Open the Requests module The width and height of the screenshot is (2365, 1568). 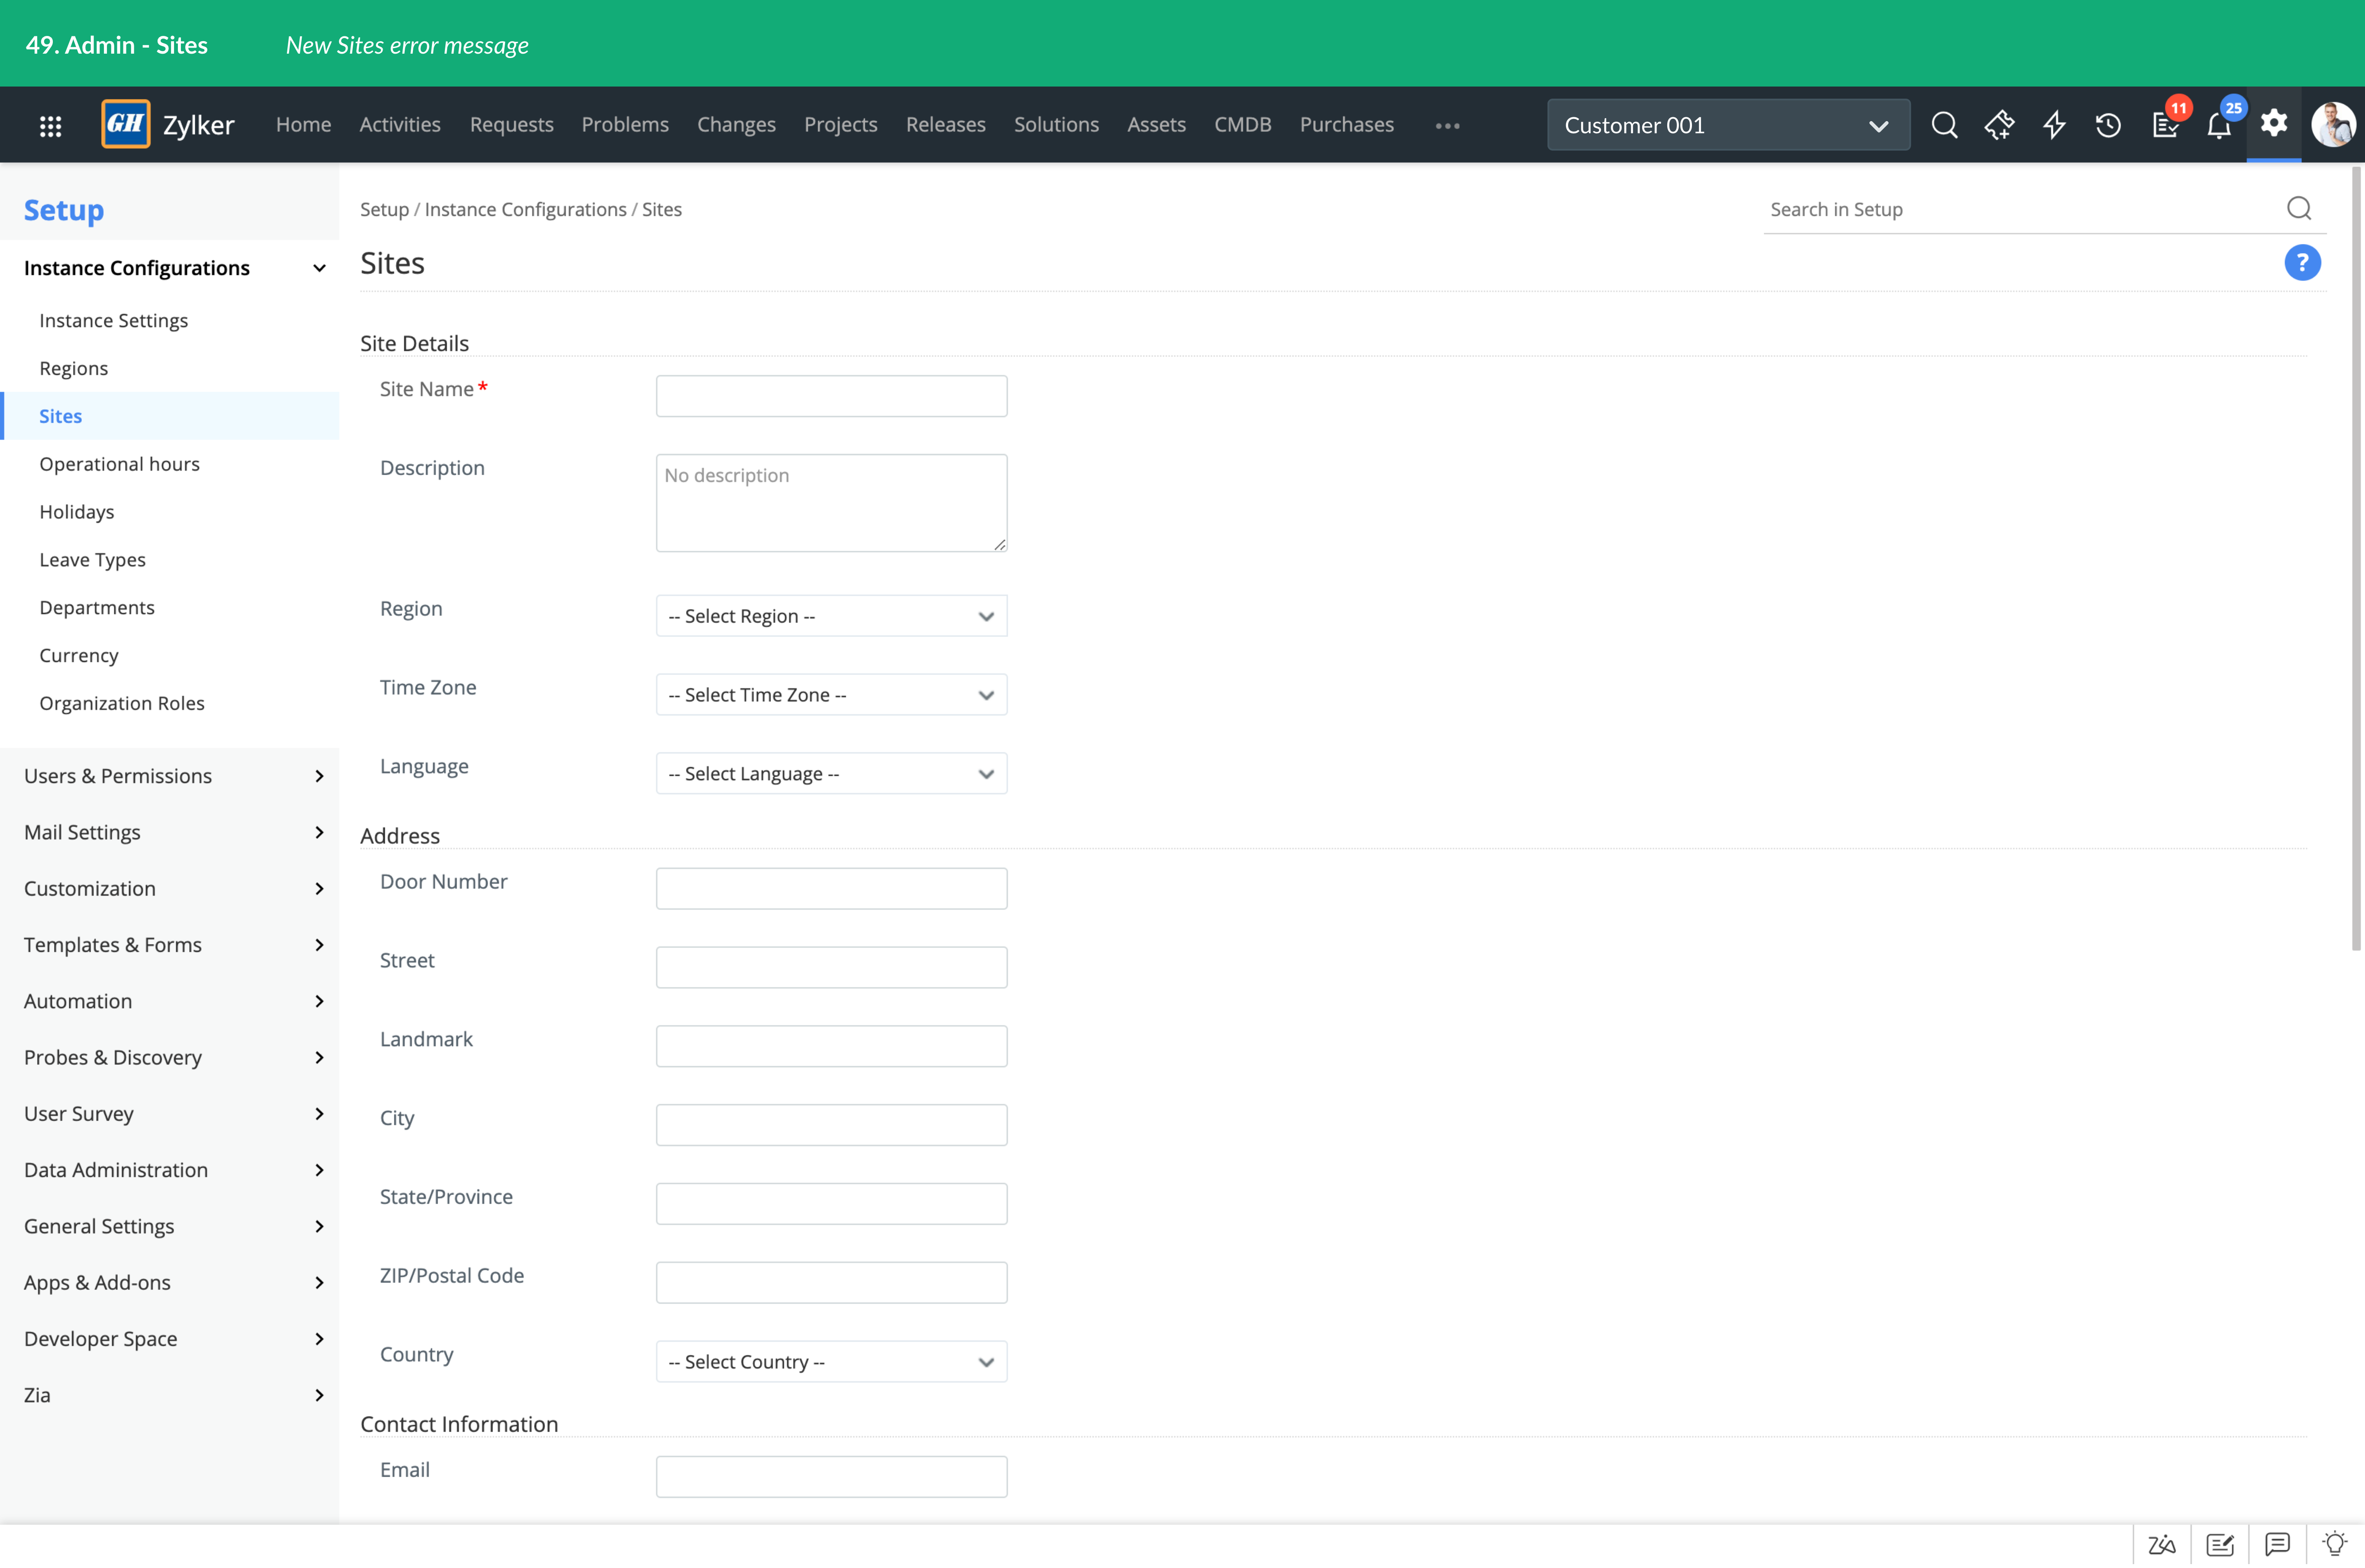point(511,124)
